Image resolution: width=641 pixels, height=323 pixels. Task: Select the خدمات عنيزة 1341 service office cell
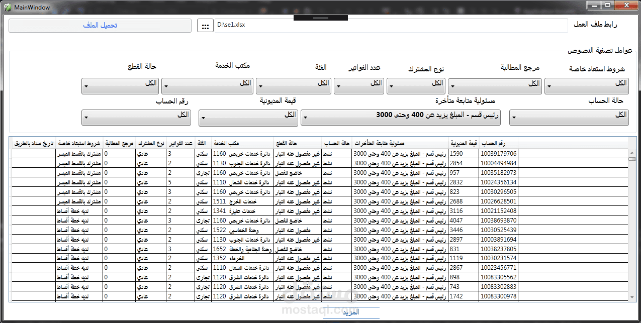click(243, 210)
